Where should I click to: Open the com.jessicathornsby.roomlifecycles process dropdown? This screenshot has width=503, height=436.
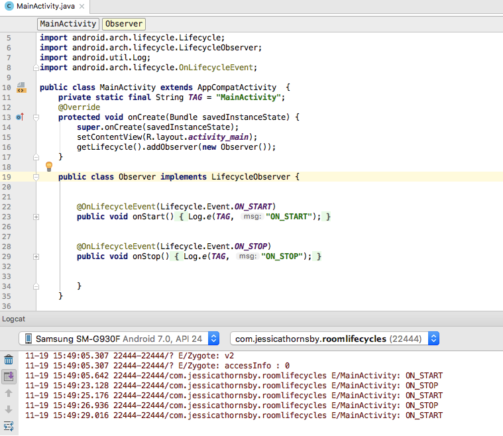334,339
